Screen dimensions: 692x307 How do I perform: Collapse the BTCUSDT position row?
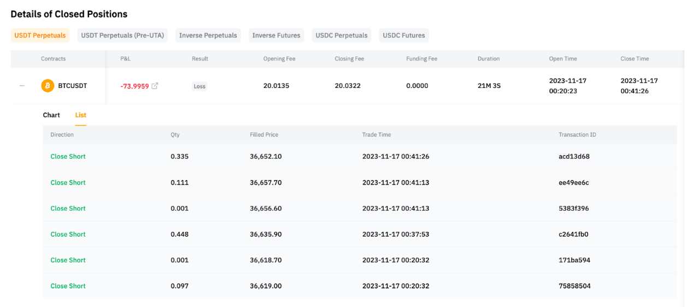point(22,86)
